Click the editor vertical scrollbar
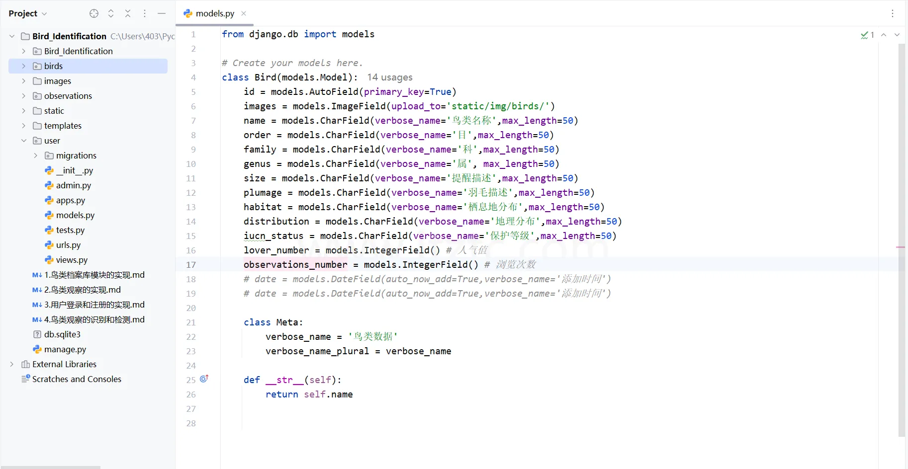 tap(901, 238)
